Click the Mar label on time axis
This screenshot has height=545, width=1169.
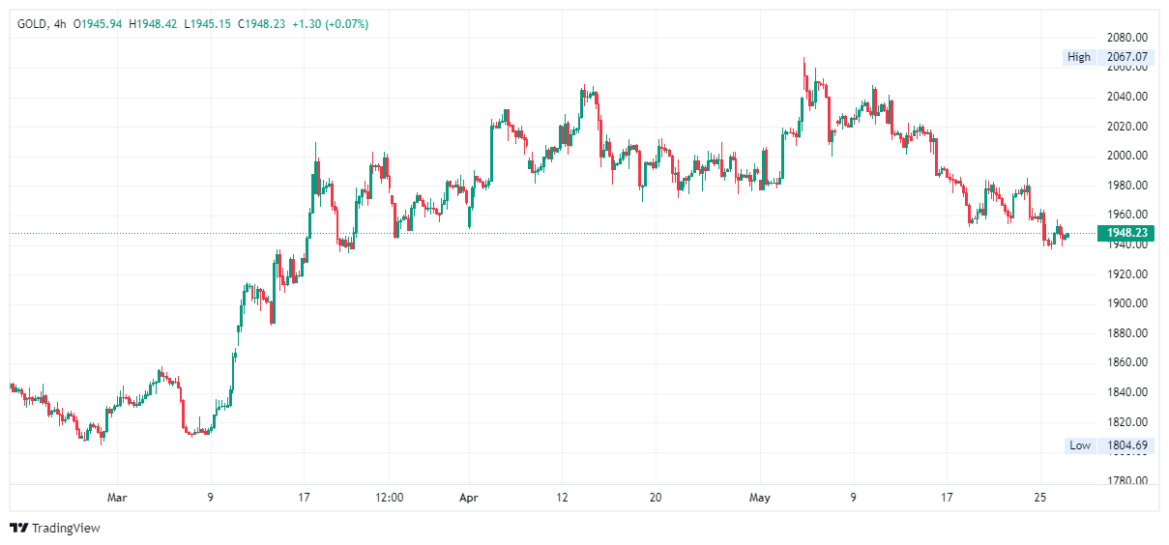click(117, 498)
